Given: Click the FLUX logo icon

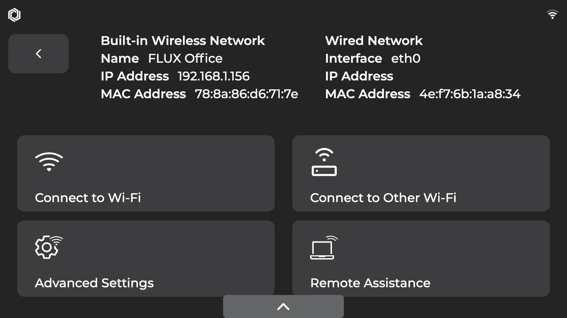Looking at the screenshot, I should [14, 15].
